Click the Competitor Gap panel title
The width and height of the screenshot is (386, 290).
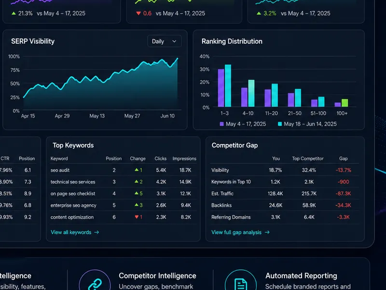(234, 145)
